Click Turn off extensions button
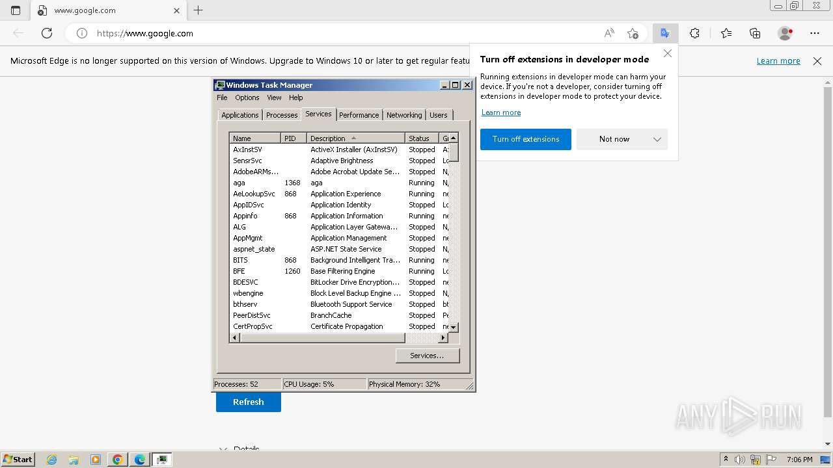 coord(526,139)
